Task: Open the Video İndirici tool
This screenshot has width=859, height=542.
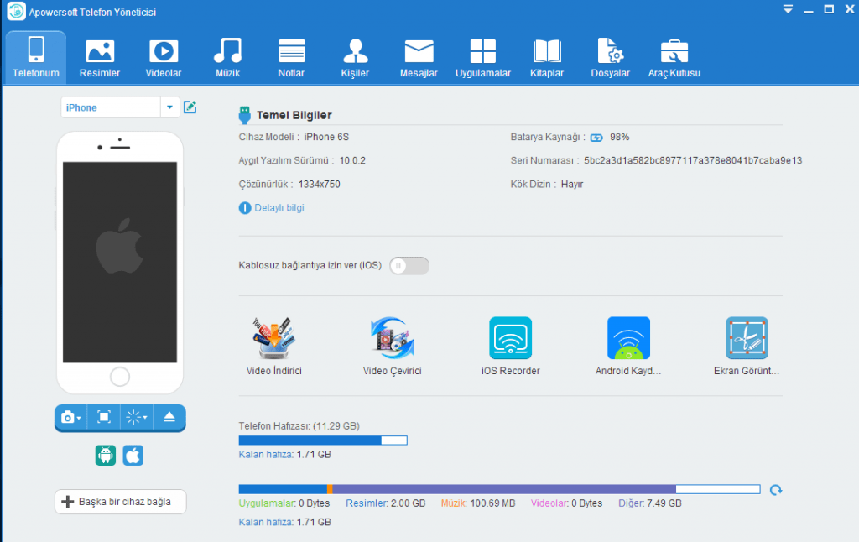Action: point(273,338)
